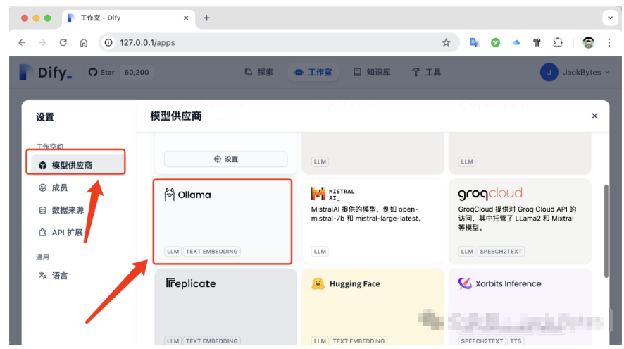Viewport: 624px width, 349px height.
Task: Click the Mistral AI logo
Action: [332, 194]
